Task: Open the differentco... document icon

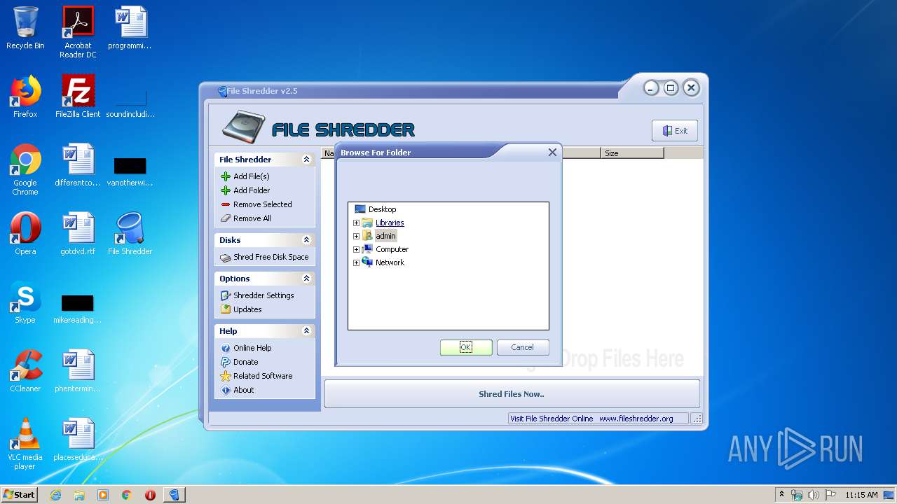Action: (78, 165)
